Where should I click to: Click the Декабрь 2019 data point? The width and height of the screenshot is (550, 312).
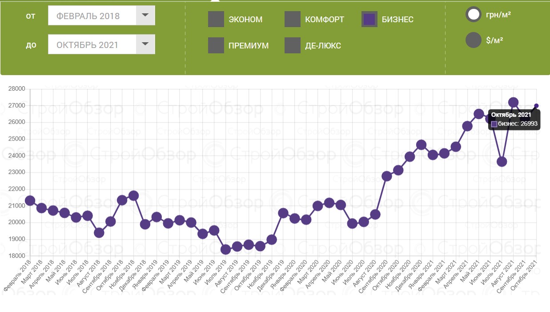(283, 213)
